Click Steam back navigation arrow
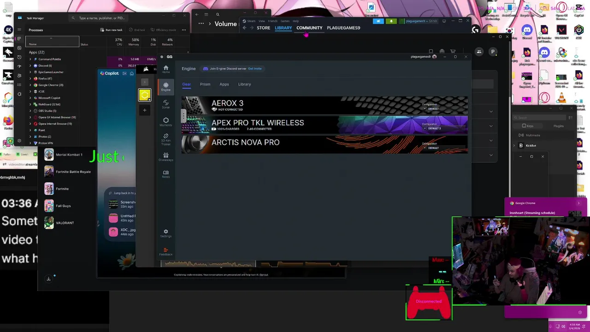Image resolution: width=590 pixels, height=332 pixels. [244, 28]
